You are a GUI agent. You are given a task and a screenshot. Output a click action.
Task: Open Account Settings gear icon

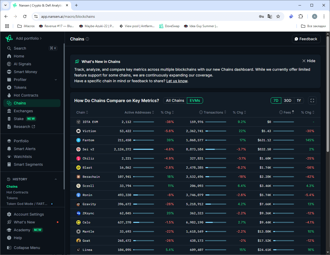[x=9, y=214]
